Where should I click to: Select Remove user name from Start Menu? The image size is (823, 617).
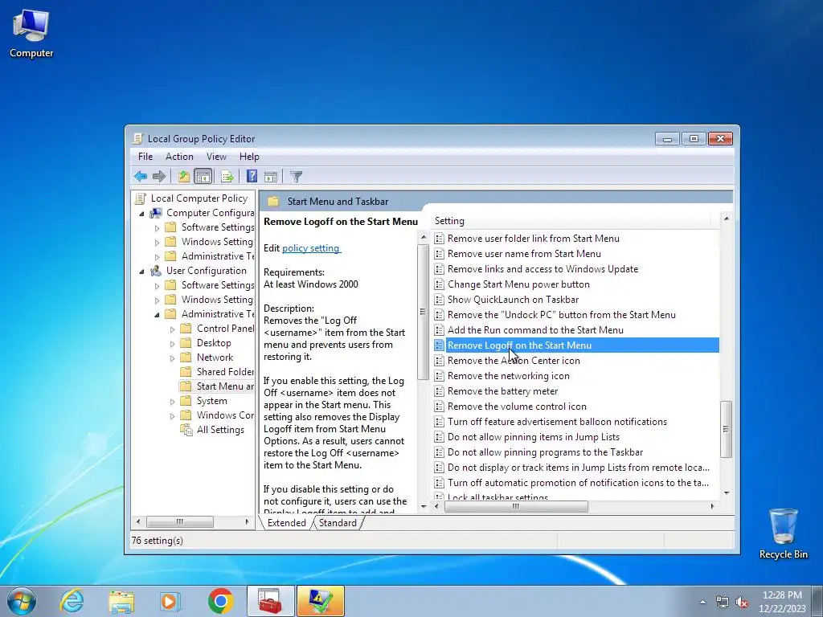(x=524, y=253)
